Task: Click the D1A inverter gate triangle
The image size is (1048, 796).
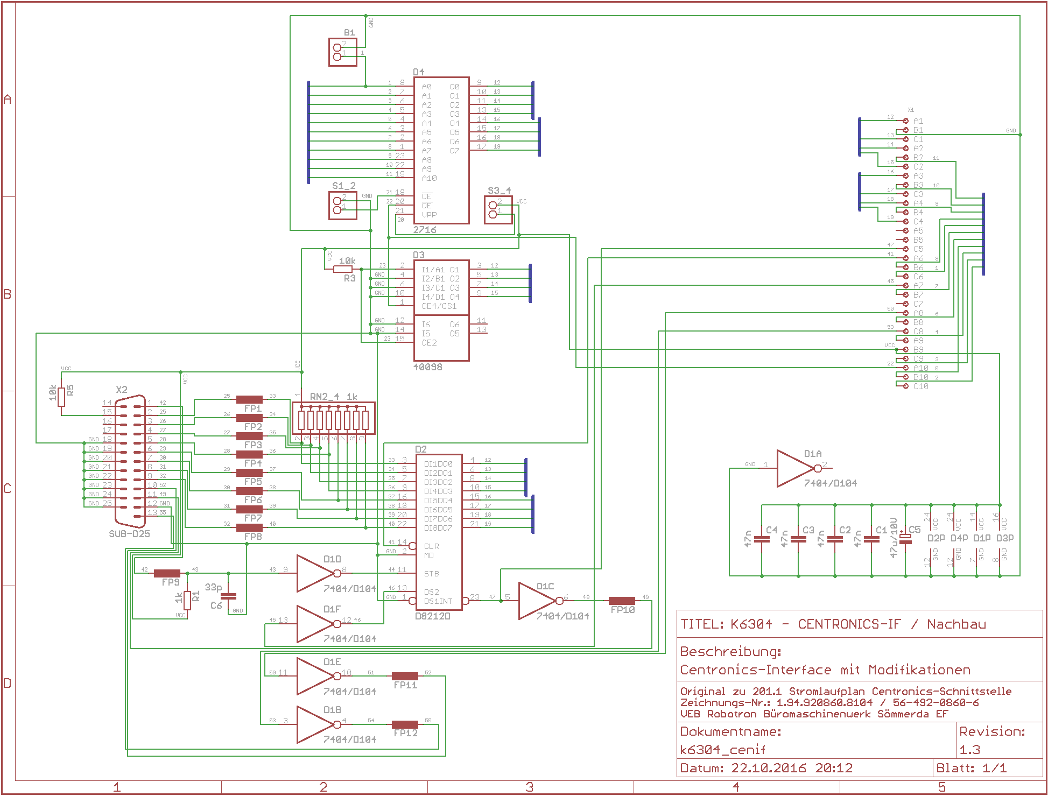Action: click(x=797, y=468)
